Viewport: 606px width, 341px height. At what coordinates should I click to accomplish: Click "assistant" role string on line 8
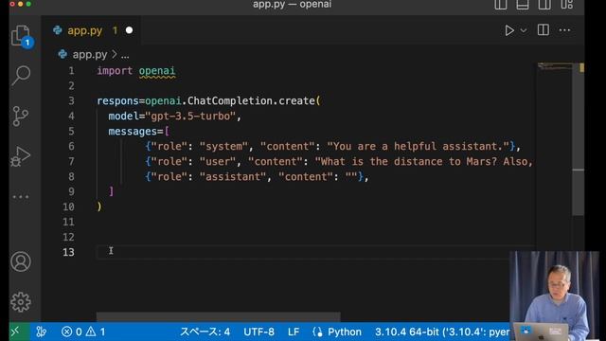click(x=233, y=177)
